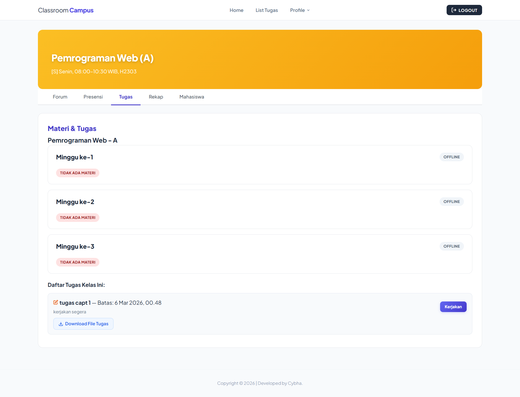Click the Minggu ke-1 heading
520x397 pixels.
[x=74, y=157]
